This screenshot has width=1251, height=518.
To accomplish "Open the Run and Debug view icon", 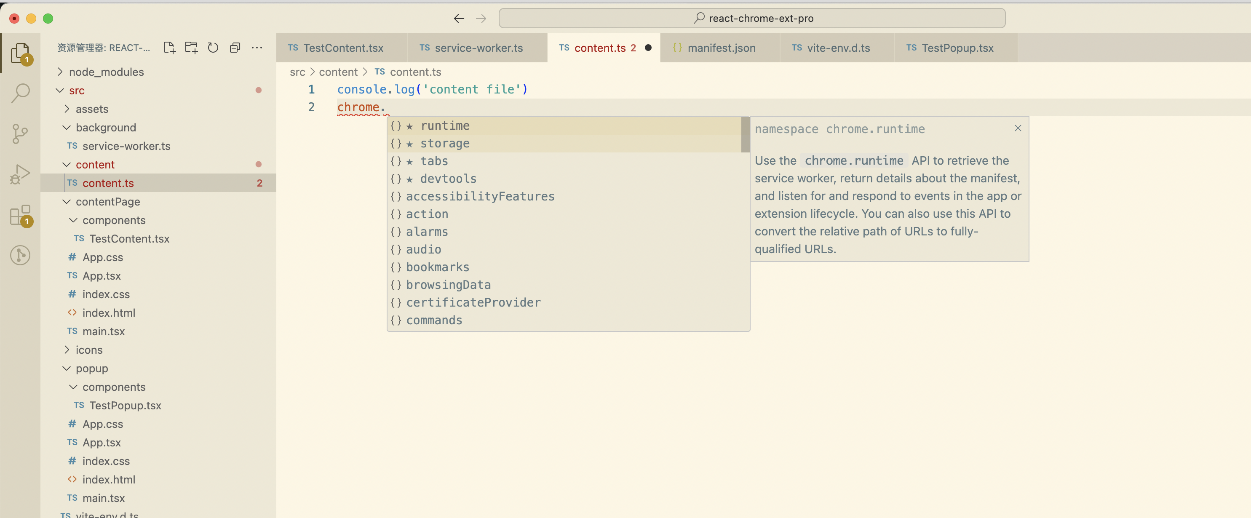I will click(x=20, y=174).
